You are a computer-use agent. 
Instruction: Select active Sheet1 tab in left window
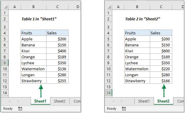pos(40,101)
